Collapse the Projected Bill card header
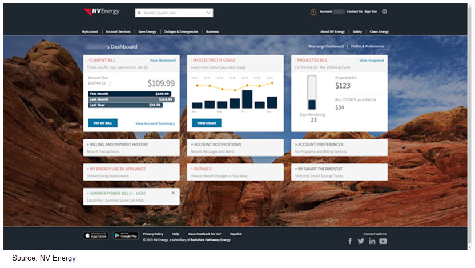This screenshot has width=475, height=268. [x=311, y=61]
